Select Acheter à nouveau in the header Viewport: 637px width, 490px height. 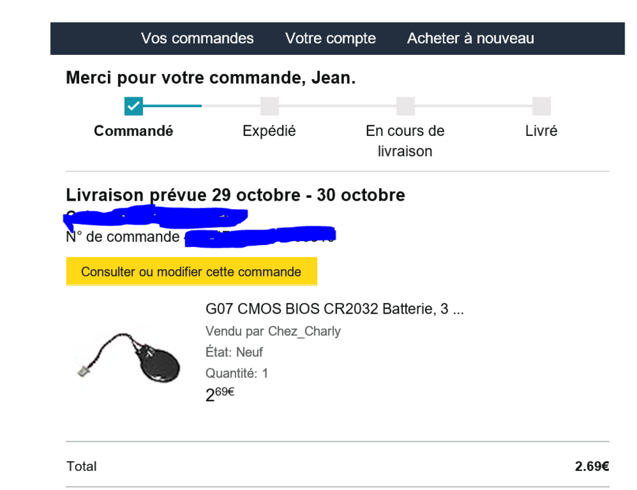470,39
